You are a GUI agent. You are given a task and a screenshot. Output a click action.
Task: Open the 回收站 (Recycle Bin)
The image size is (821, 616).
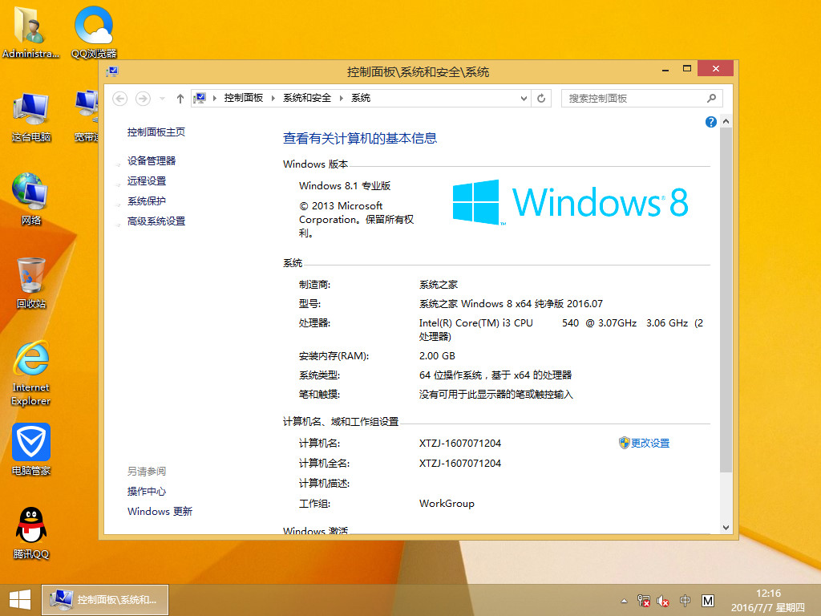[x=30, y=277]
